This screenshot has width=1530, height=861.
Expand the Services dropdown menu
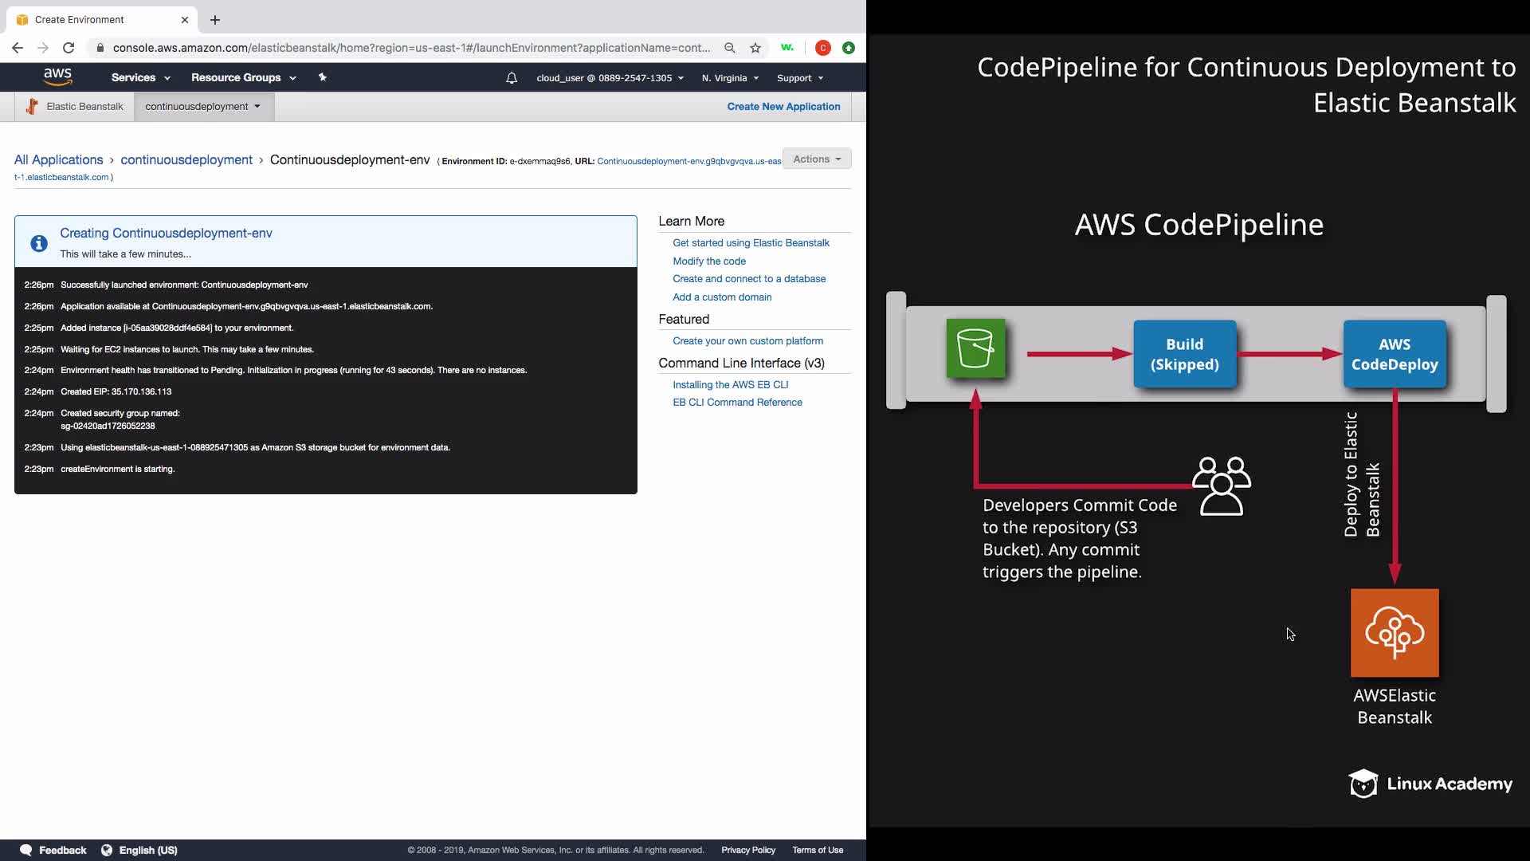coord(140,77)
